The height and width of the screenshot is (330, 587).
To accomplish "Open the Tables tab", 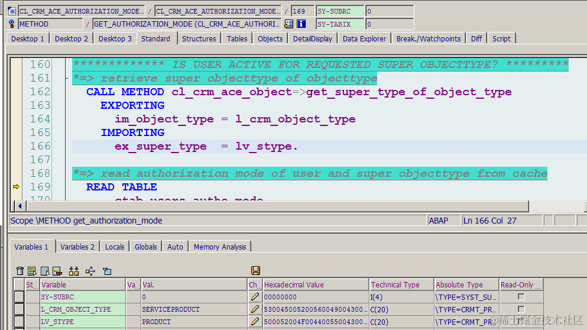I will [237, 38].
